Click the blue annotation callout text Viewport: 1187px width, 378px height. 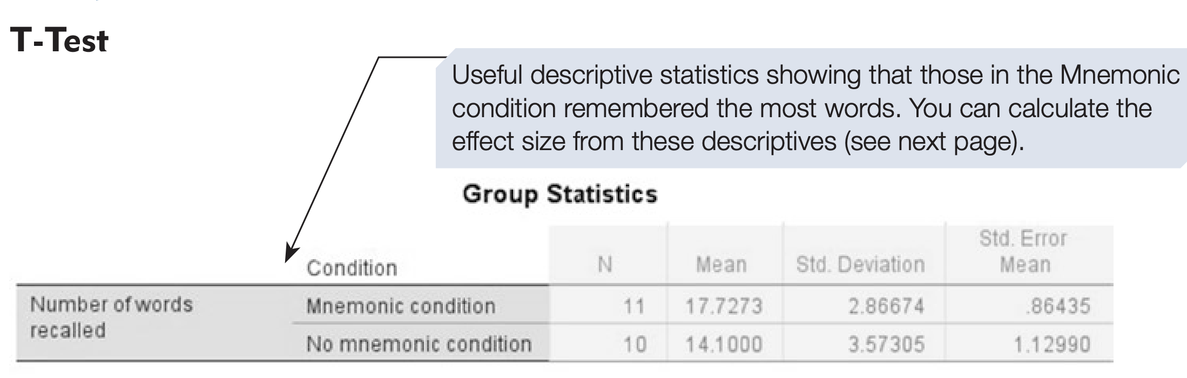coord(810,108)
